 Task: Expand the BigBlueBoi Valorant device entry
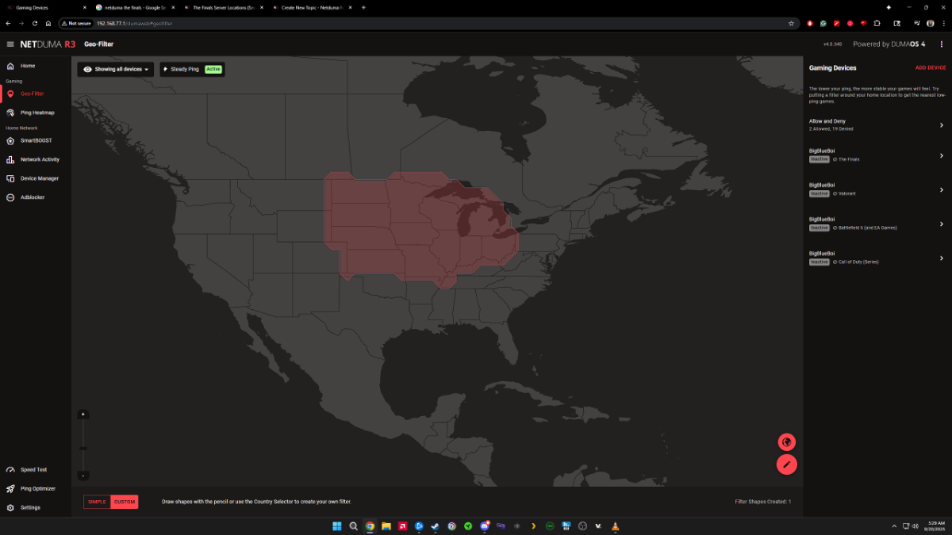[x=877, y=189]
